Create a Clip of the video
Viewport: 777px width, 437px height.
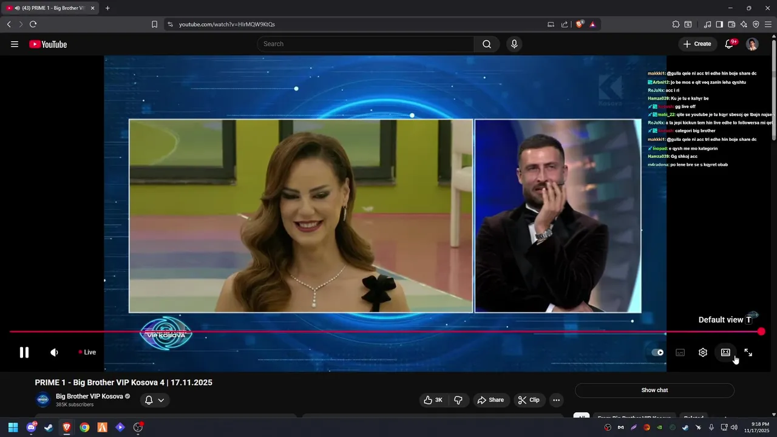(529, 400)
